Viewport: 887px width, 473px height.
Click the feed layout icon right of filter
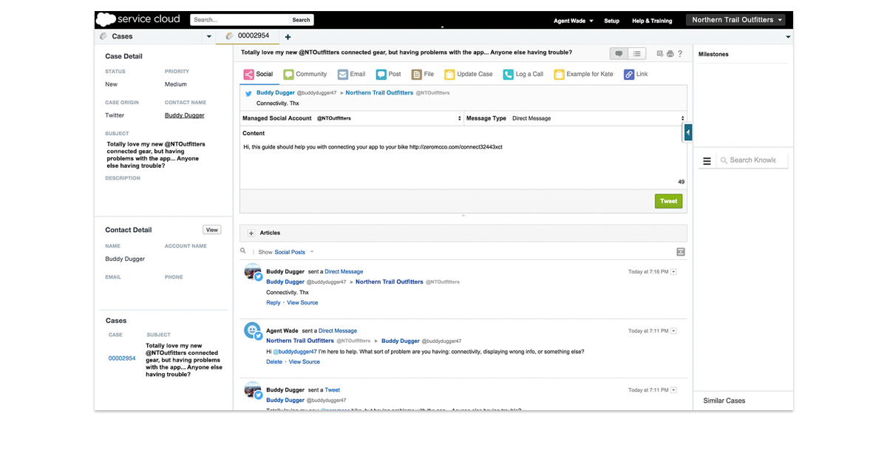(x=681, y=252)
